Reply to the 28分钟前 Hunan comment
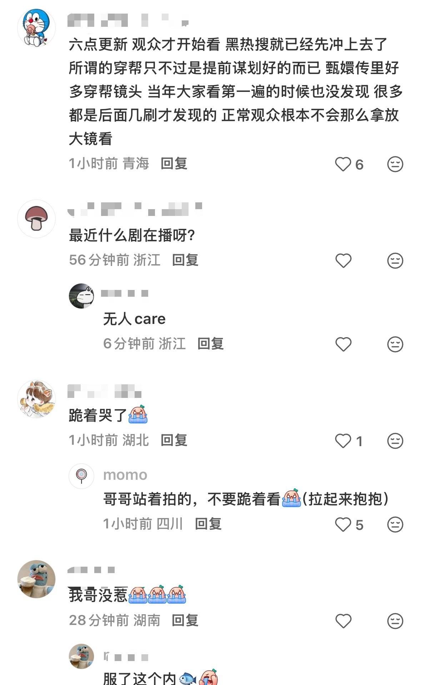The height and width of the screenshot is (685, 421). click(185, 620)
